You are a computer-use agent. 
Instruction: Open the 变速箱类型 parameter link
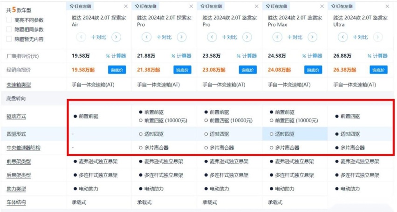pos(19,85)
